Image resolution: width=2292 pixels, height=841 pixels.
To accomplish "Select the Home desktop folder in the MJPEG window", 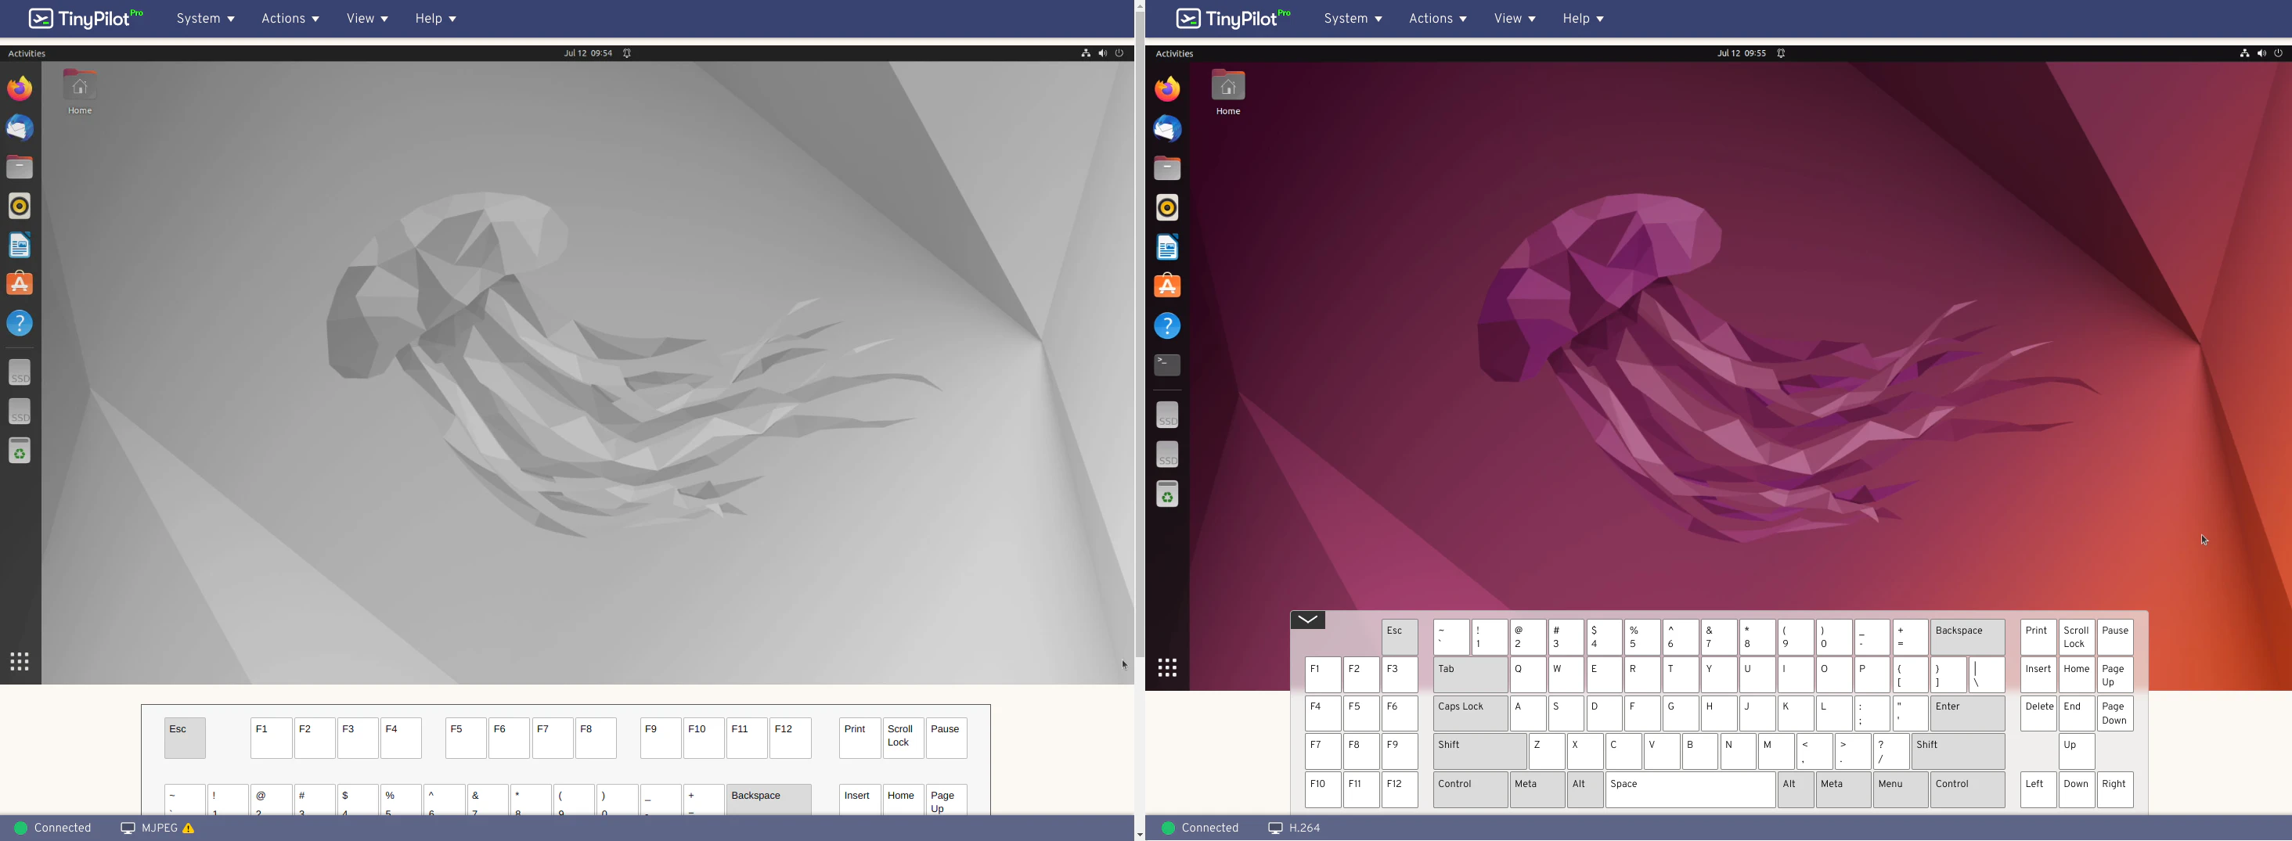I will pos(80,92).
